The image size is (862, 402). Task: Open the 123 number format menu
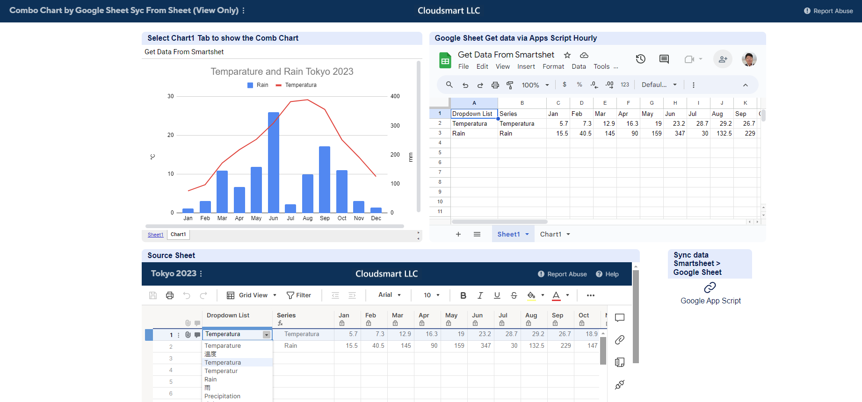[x=625, y=85]
